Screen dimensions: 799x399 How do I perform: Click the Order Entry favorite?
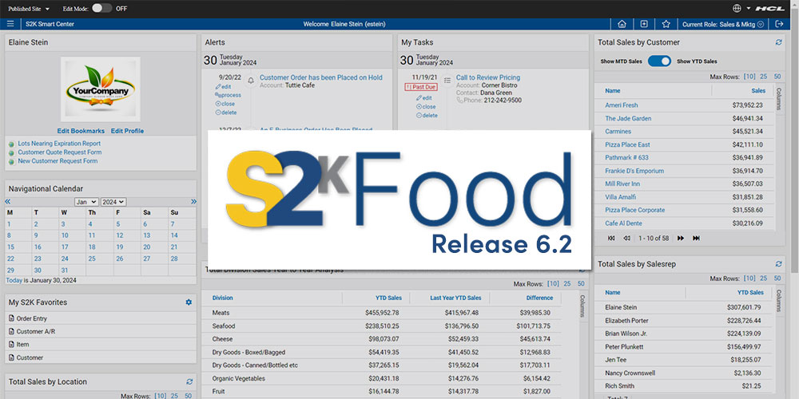(32, 318)
